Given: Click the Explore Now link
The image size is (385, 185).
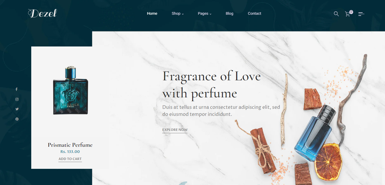Looking at the screenshot, I should coord(175,130).
